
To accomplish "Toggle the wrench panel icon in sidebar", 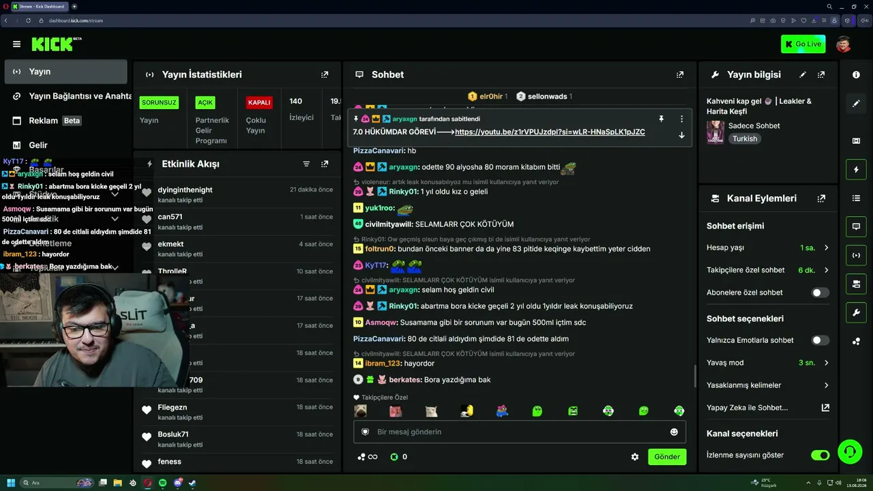I will 856,312.
